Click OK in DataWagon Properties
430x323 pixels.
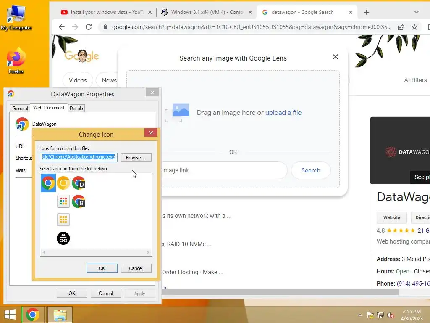[x=72, y=293]
